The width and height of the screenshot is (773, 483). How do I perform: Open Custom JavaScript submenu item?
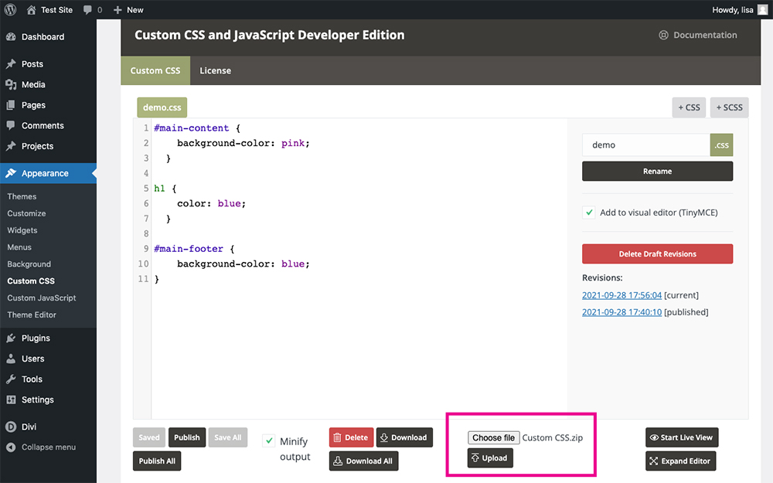42,298
